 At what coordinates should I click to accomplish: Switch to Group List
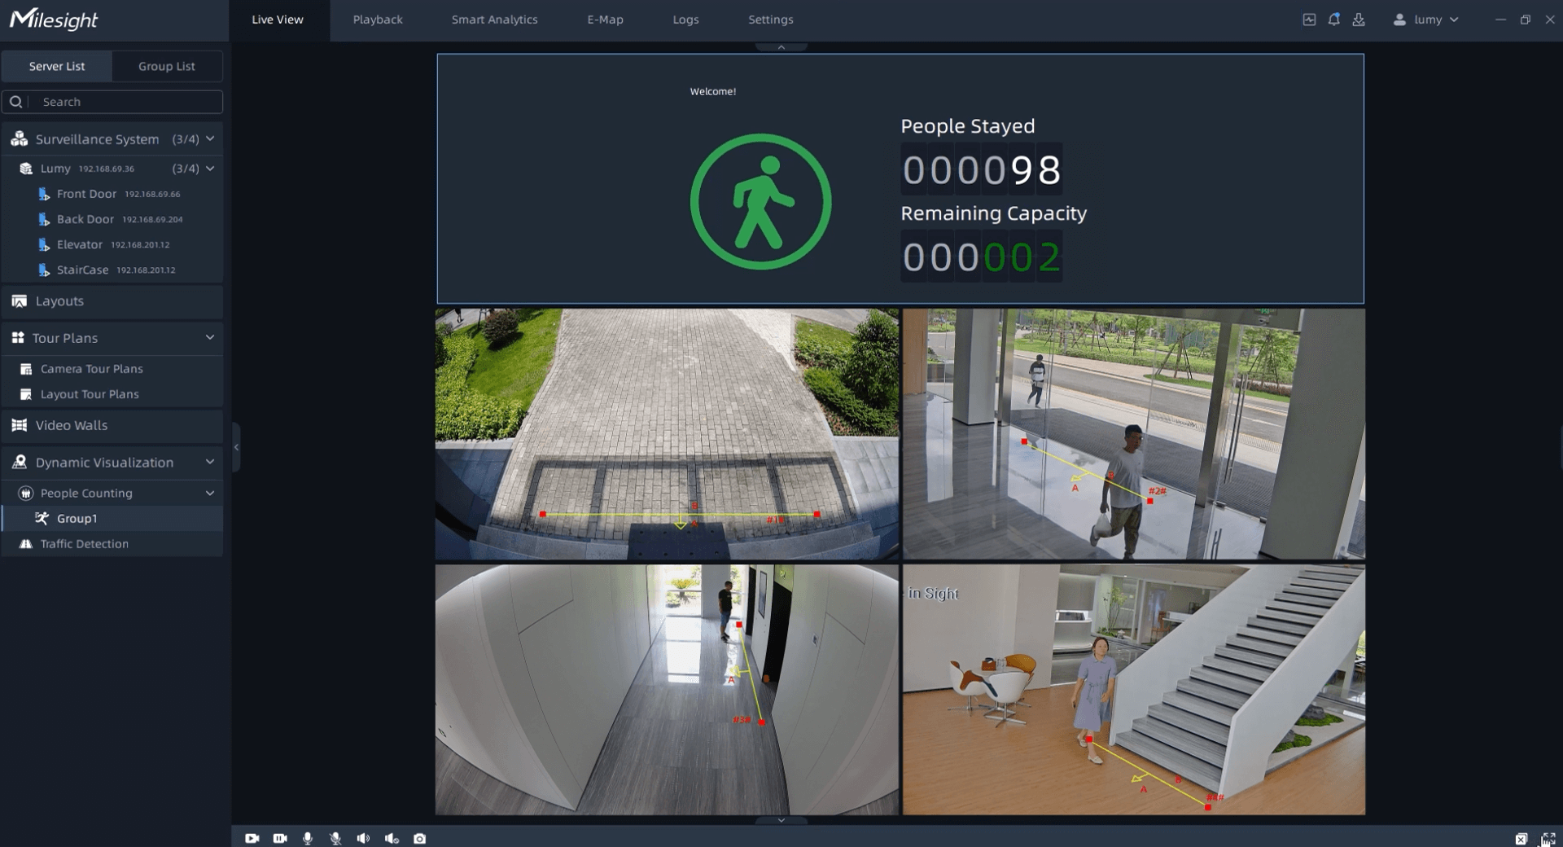tap(166, 66)
